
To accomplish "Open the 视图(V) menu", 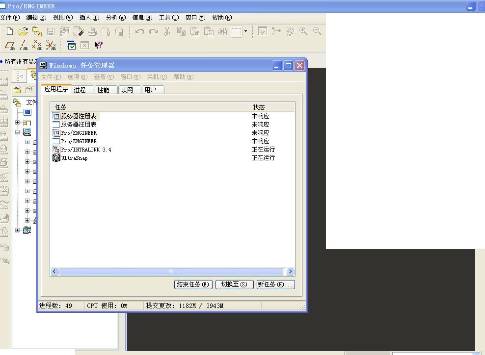I will point(63,18).
